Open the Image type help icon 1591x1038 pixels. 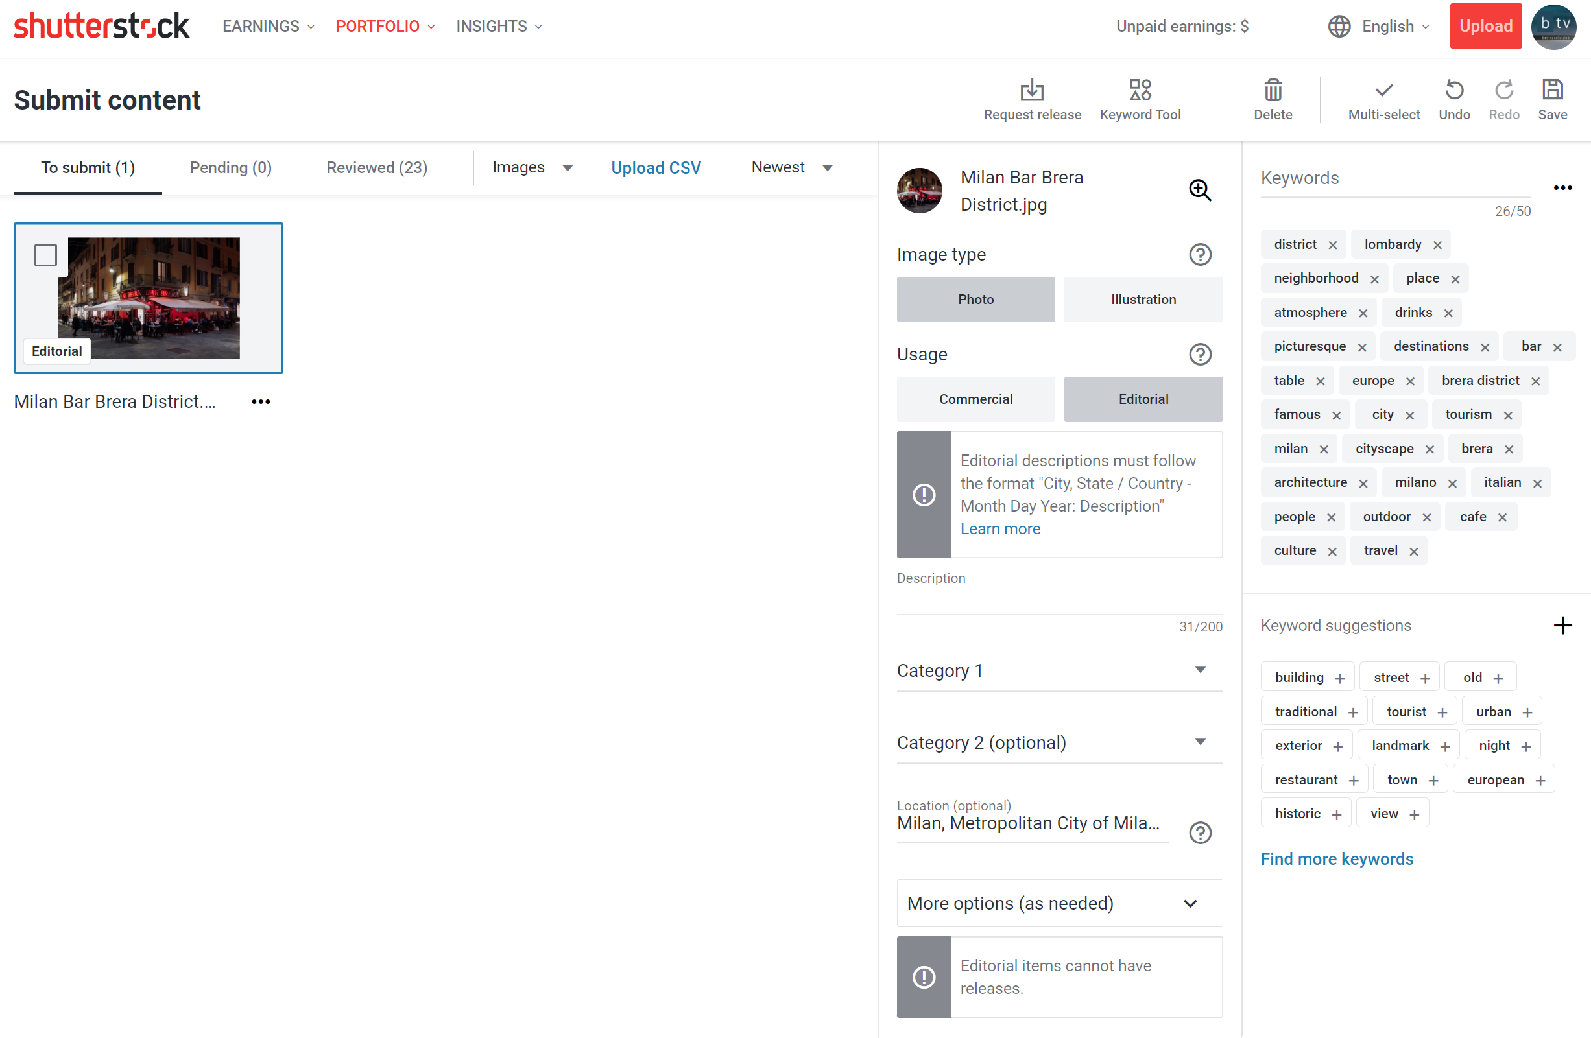pyautogui.click(x=1199, y=255)
